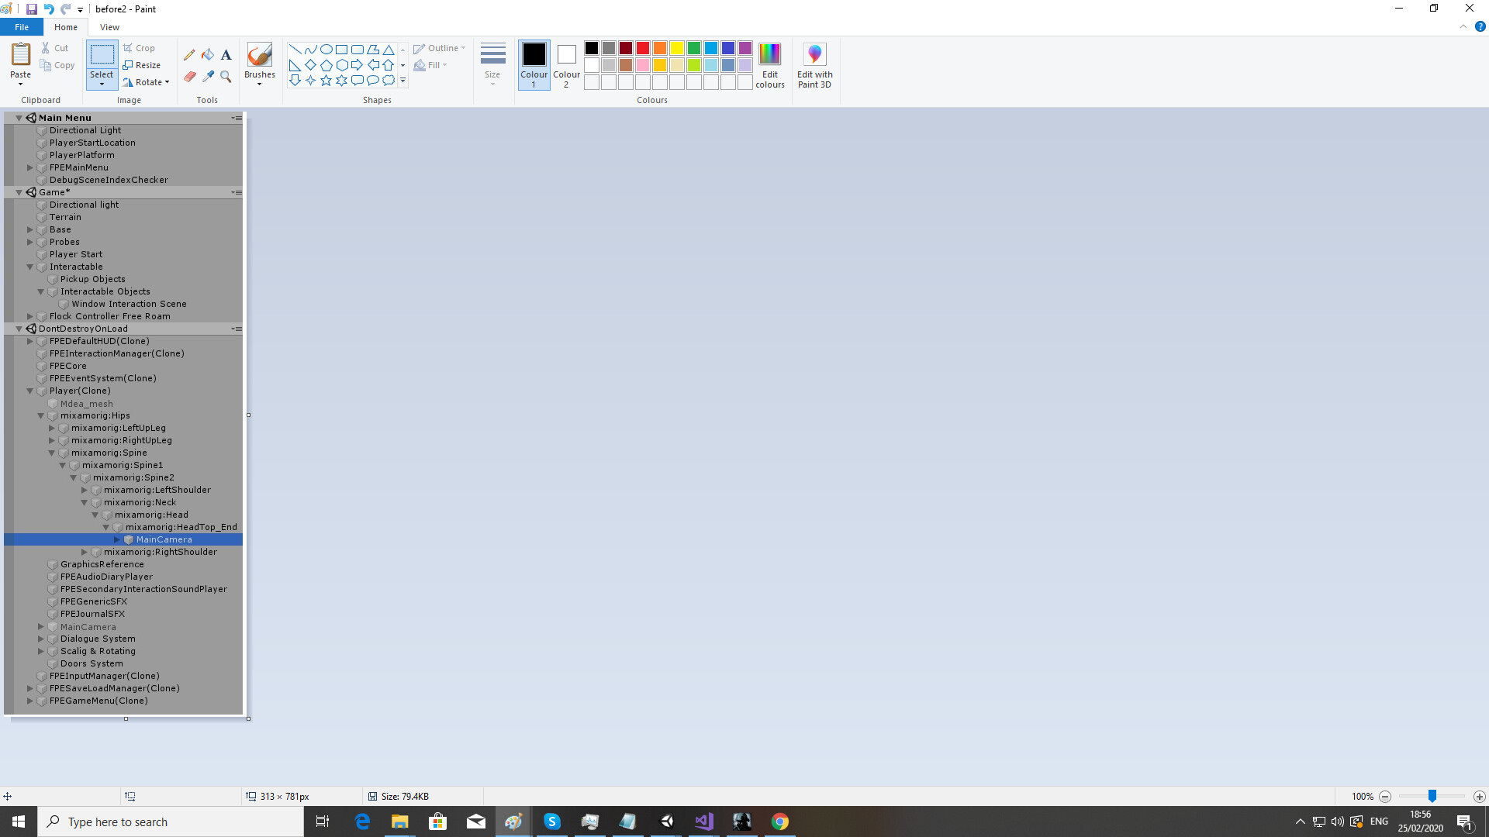Select the Colour picker eyedropper tool
Screen dimensions: 1489x837
coord(208,76)
